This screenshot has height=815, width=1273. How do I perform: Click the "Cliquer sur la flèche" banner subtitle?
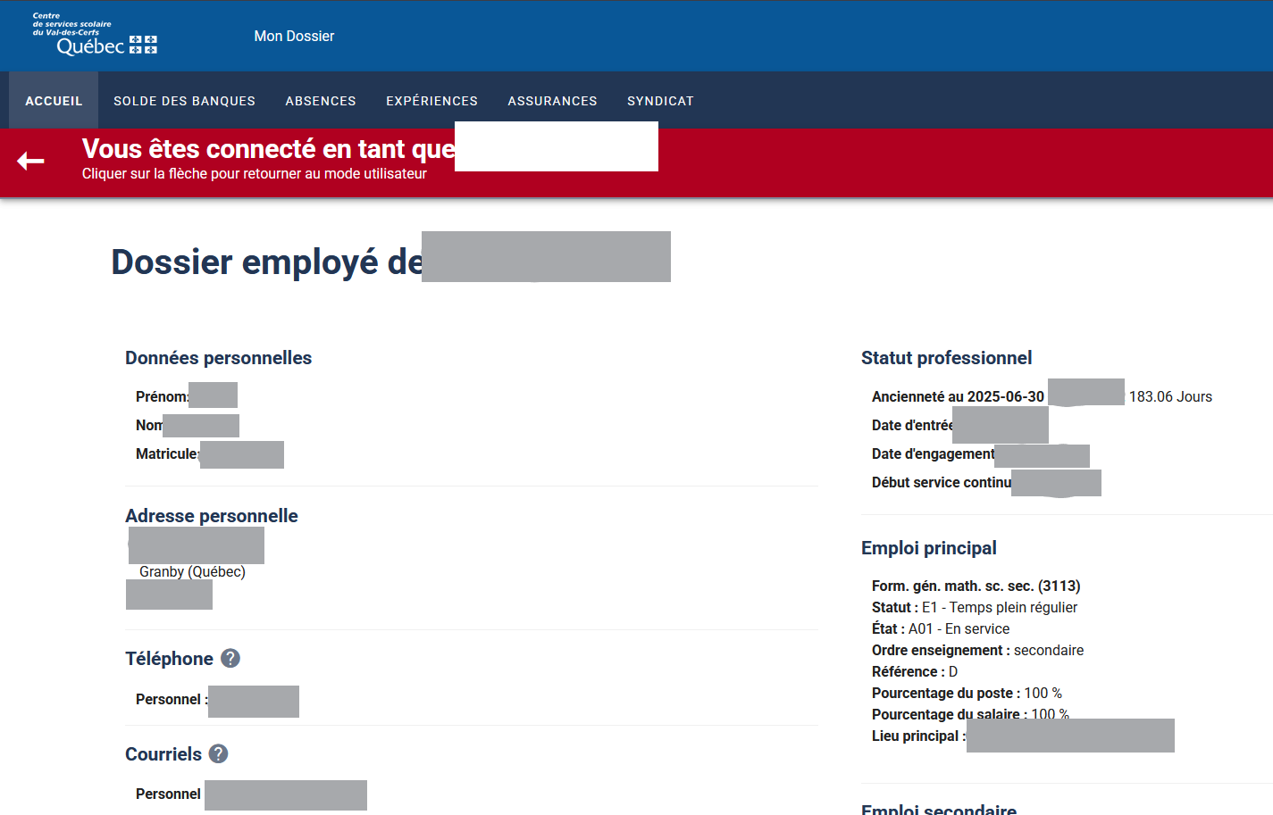click(x=254, y=173)
